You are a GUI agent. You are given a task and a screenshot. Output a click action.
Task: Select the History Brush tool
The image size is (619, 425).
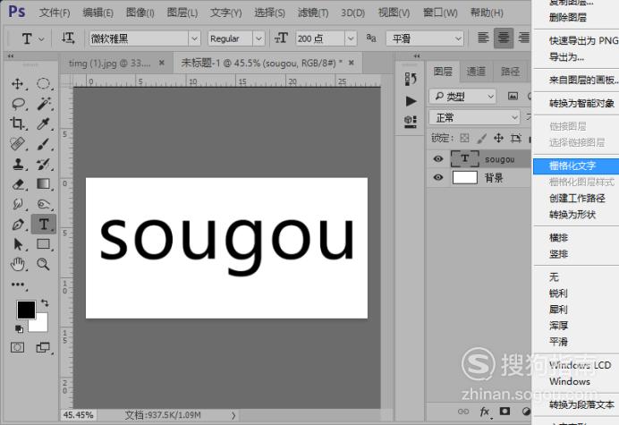point(44,164)
